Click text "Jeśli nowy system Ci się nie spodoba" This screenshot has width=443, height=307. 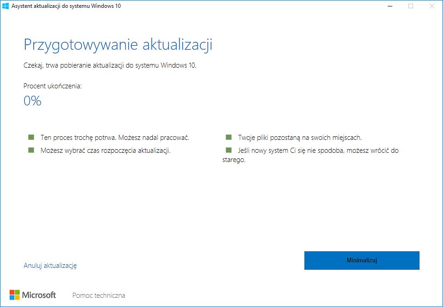[x=291, y=151]
